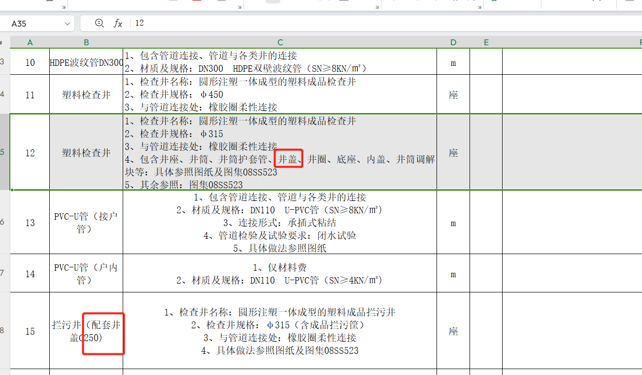Select cell with number 15

[30, 331]
